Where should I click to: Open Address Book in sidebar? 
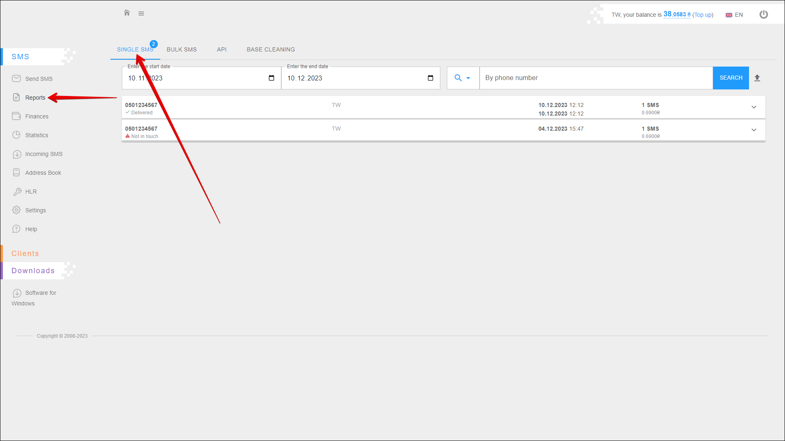[43, 173]
